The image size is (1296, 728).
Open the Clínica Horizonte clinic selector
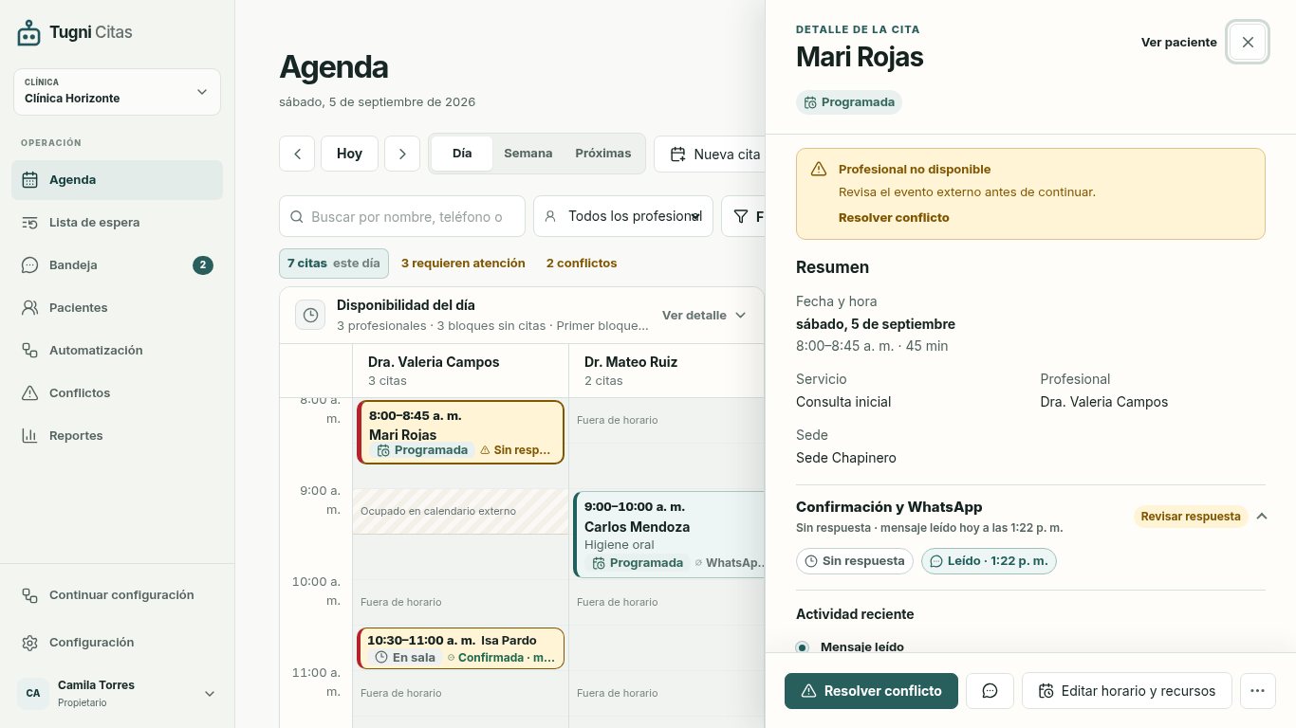117,92
